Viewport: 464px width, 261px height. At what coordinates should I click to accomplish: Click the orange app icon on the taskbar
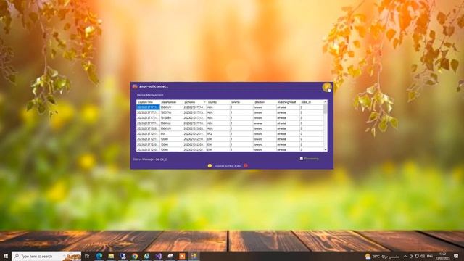[x=182, y=256]
